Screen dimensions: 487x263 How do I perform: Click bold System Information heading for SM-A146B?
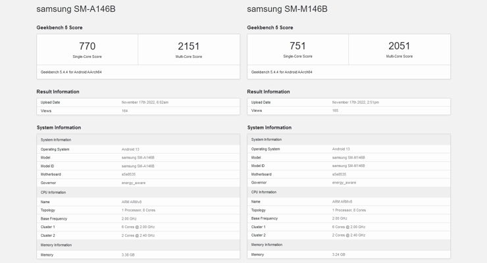point(59,128)
